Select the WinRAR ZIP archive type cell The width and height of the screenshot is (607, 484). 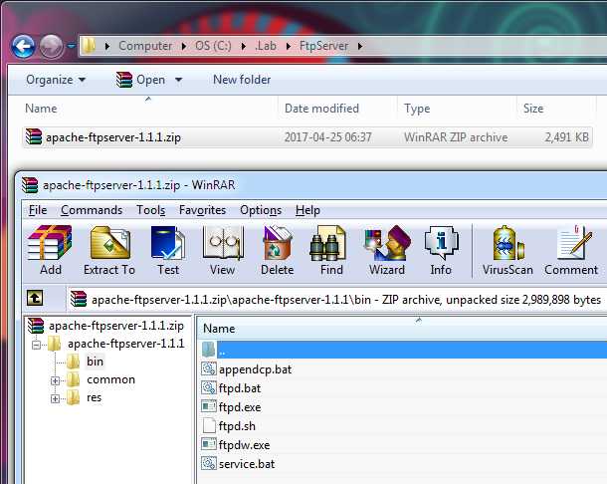456,137
